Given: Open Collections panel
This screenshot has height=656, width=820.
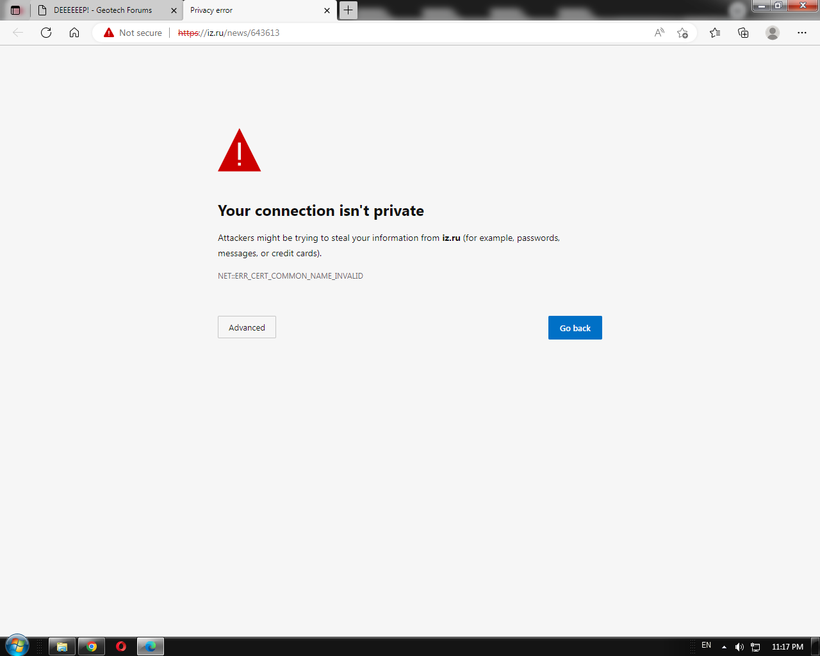Looking at the screenshot, I should [x=743, y=33].
